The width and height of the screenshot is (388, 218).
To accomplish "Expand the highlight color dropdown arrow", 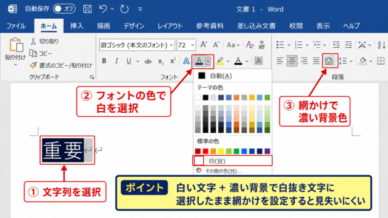I will [x=228, y=61].
